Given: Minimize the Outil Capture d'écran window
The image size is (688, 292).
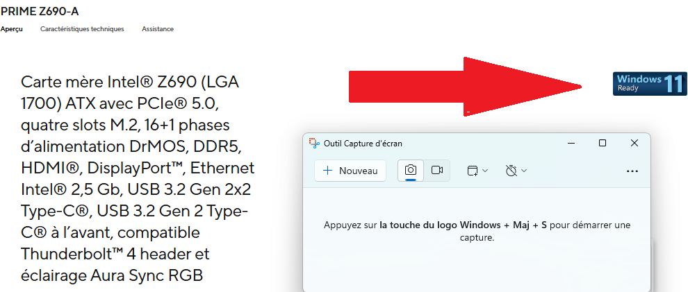Looking at the screenshot, I should [x=571, y=143].
